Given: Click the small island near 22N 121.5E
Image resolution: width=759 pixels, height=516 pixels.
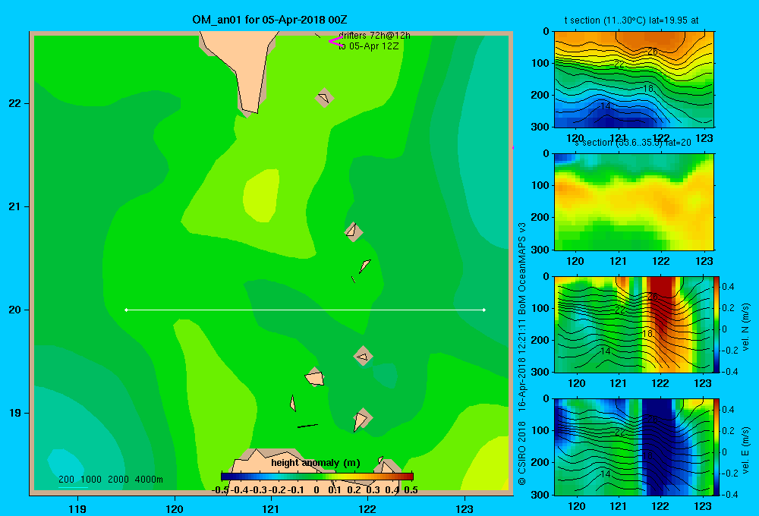Looking at the screenshot, I should click(324, 98).
